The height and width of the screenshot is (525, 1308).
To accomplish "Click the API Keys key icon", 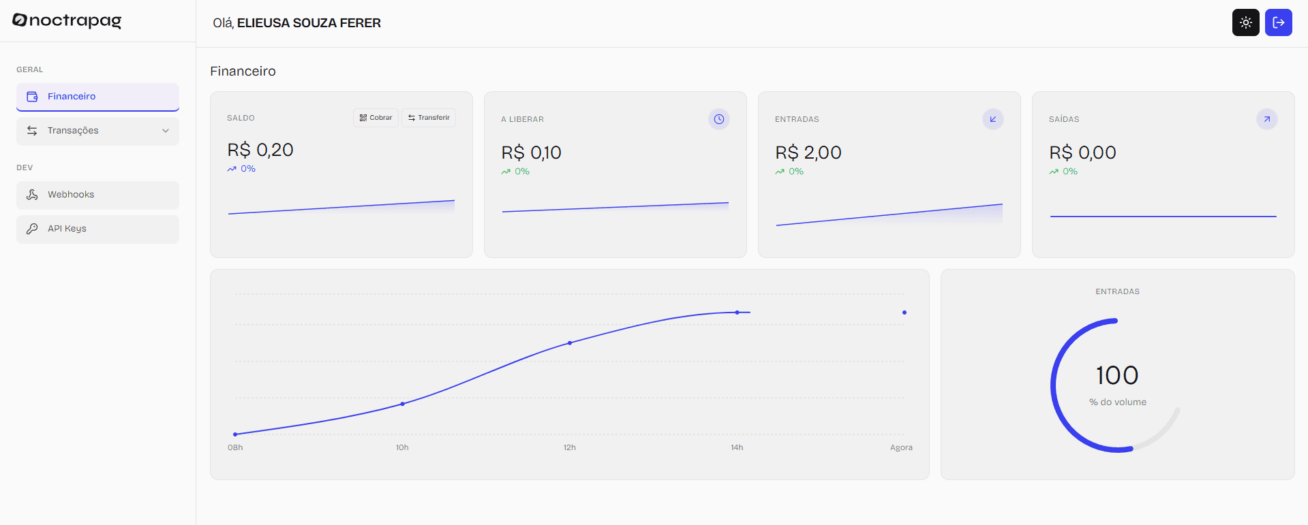I will click(x=32, y=229).
